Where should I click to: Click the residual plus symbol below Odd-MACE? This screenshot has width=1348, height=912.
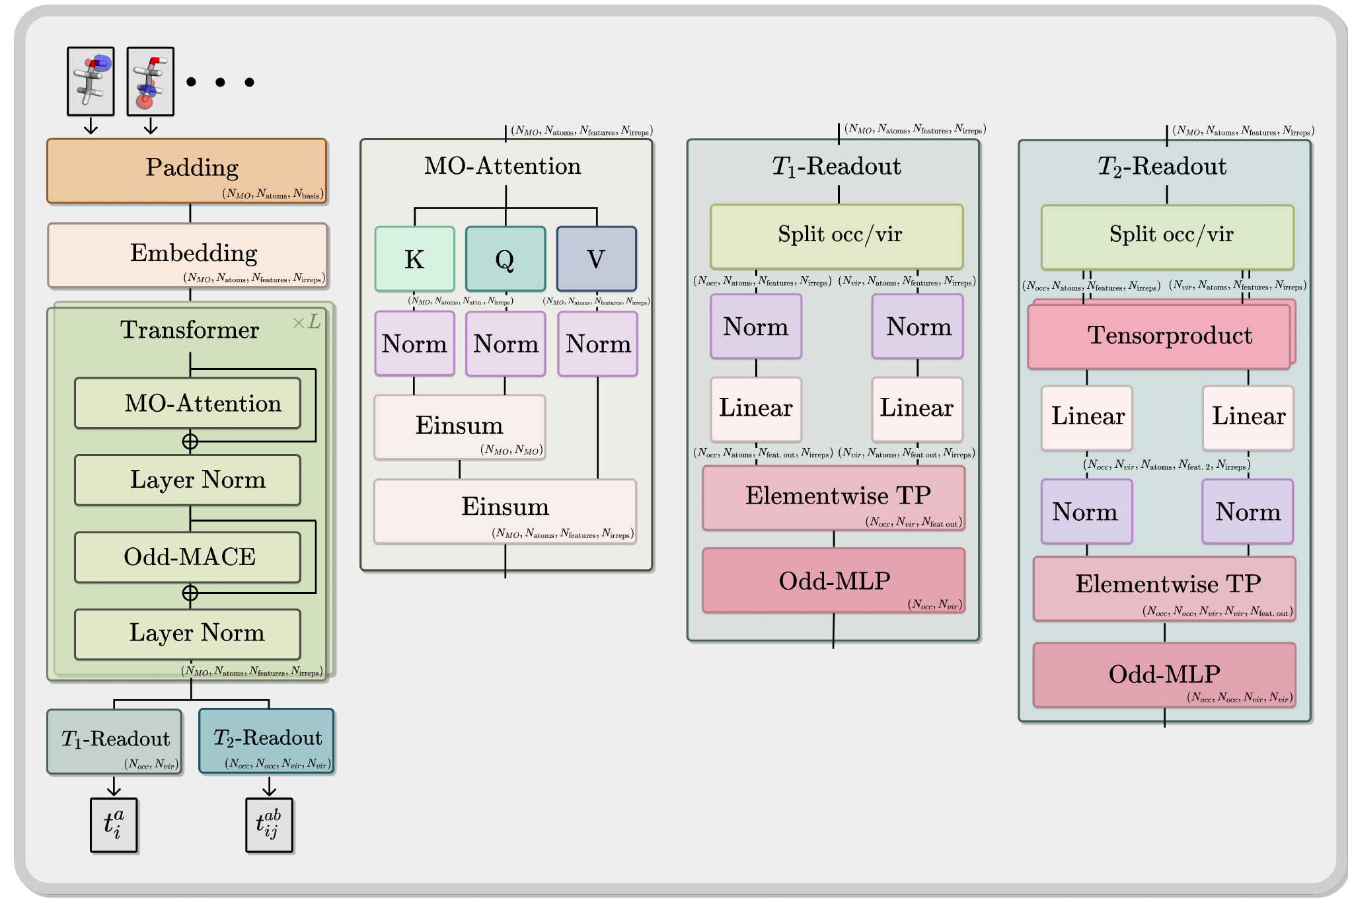(x=190, y=593)
